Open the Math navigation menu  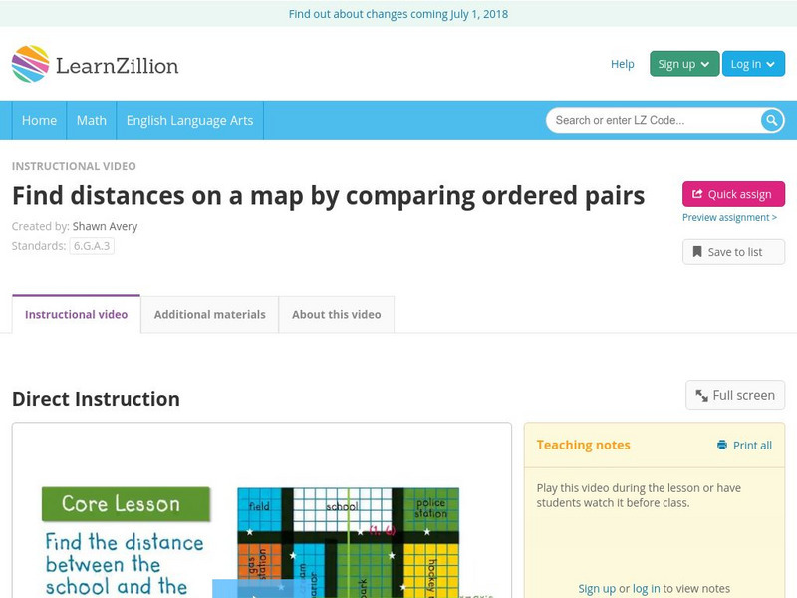click(91, 120)
